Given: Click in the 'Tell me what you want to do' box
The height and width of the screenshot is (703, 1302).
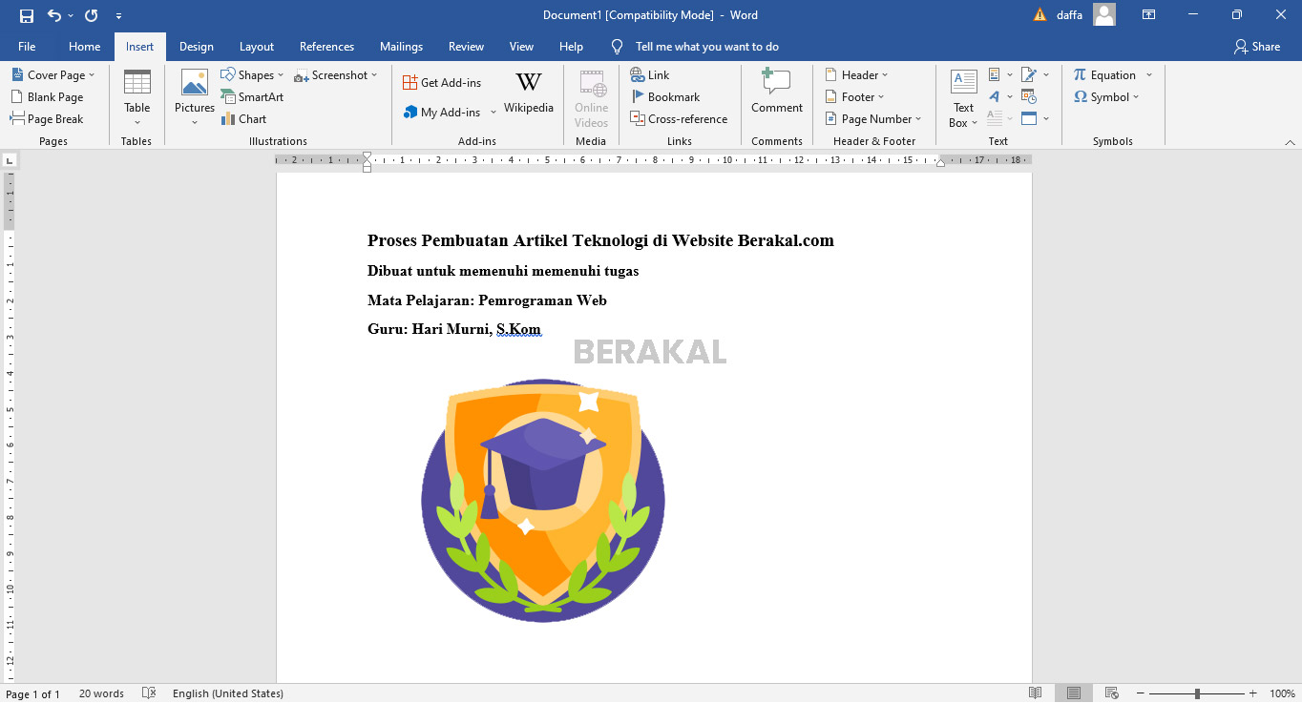Looking at the screenshot, I should 707,47.
